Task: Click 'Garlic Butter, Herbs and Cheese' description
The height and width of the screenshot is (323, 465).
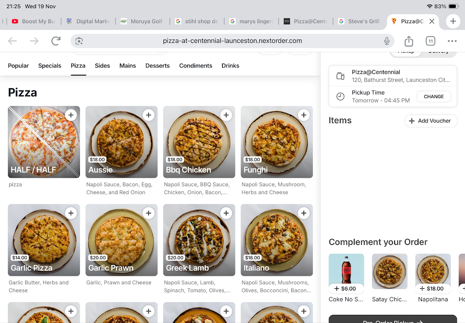Action: point(38,287)
